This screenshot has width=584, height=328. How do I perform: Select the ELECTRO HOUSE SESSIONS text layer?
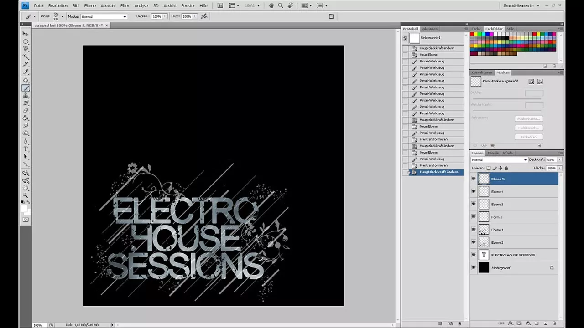(x=513, y=255)
